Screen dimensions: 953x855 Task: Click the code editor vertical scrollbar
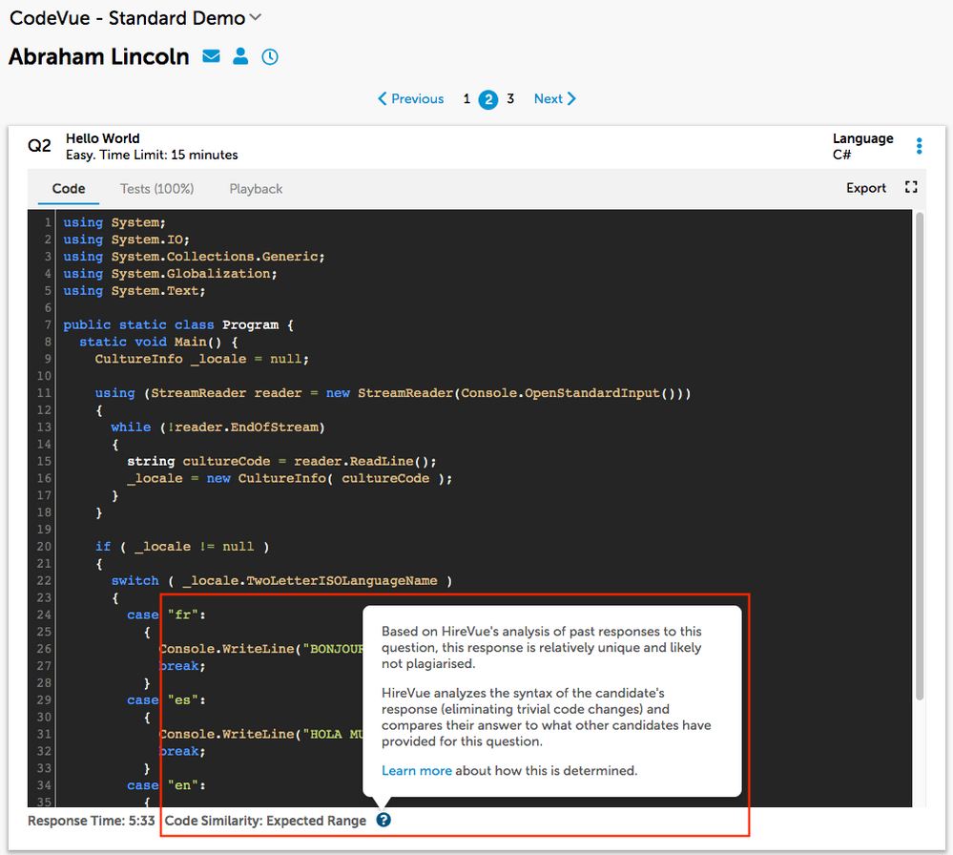[919, 458]
